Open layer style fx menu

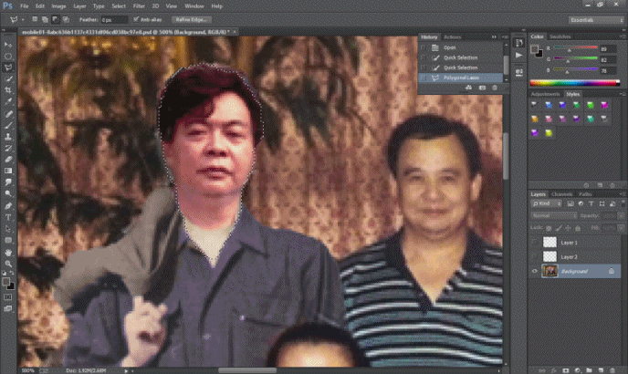pos(553,370)
